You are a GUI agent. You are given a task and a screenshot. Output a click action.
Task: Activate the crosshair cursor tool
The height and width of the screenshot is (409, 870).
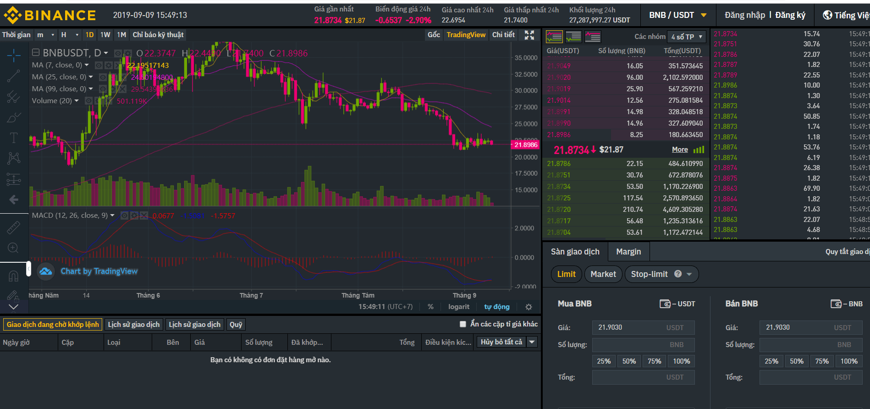coord(13,55)
